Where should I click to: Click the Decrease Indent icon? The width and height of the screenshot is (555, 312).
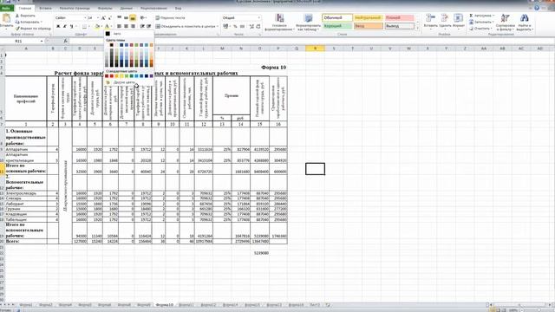coord(142,26)
